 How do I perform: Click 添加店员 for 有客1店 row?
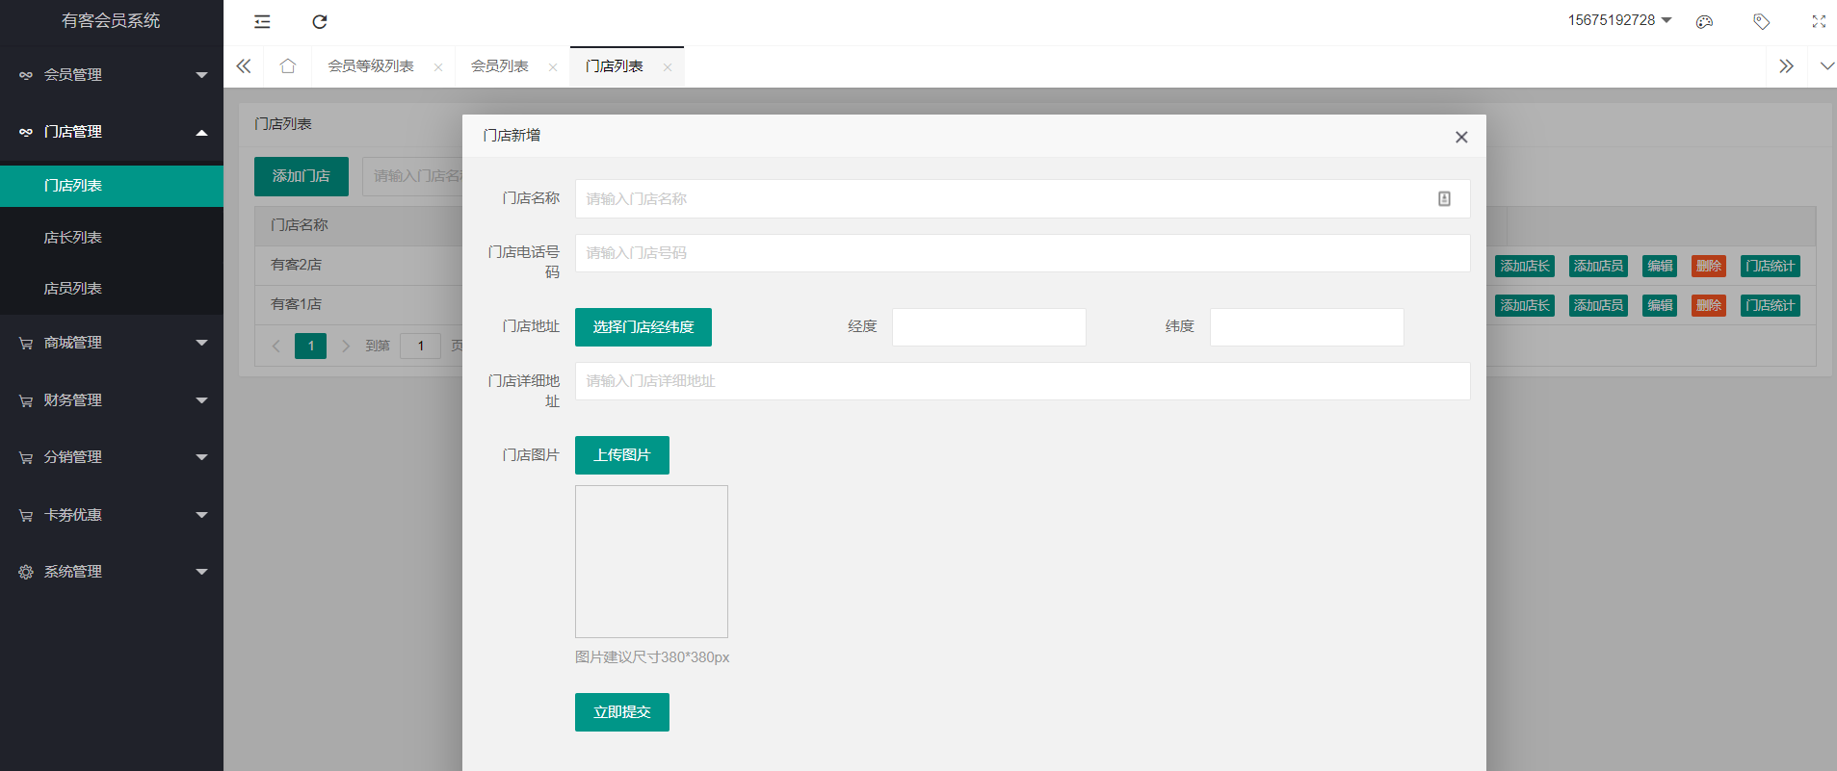pyautogui.click(x=1598, y=306)
